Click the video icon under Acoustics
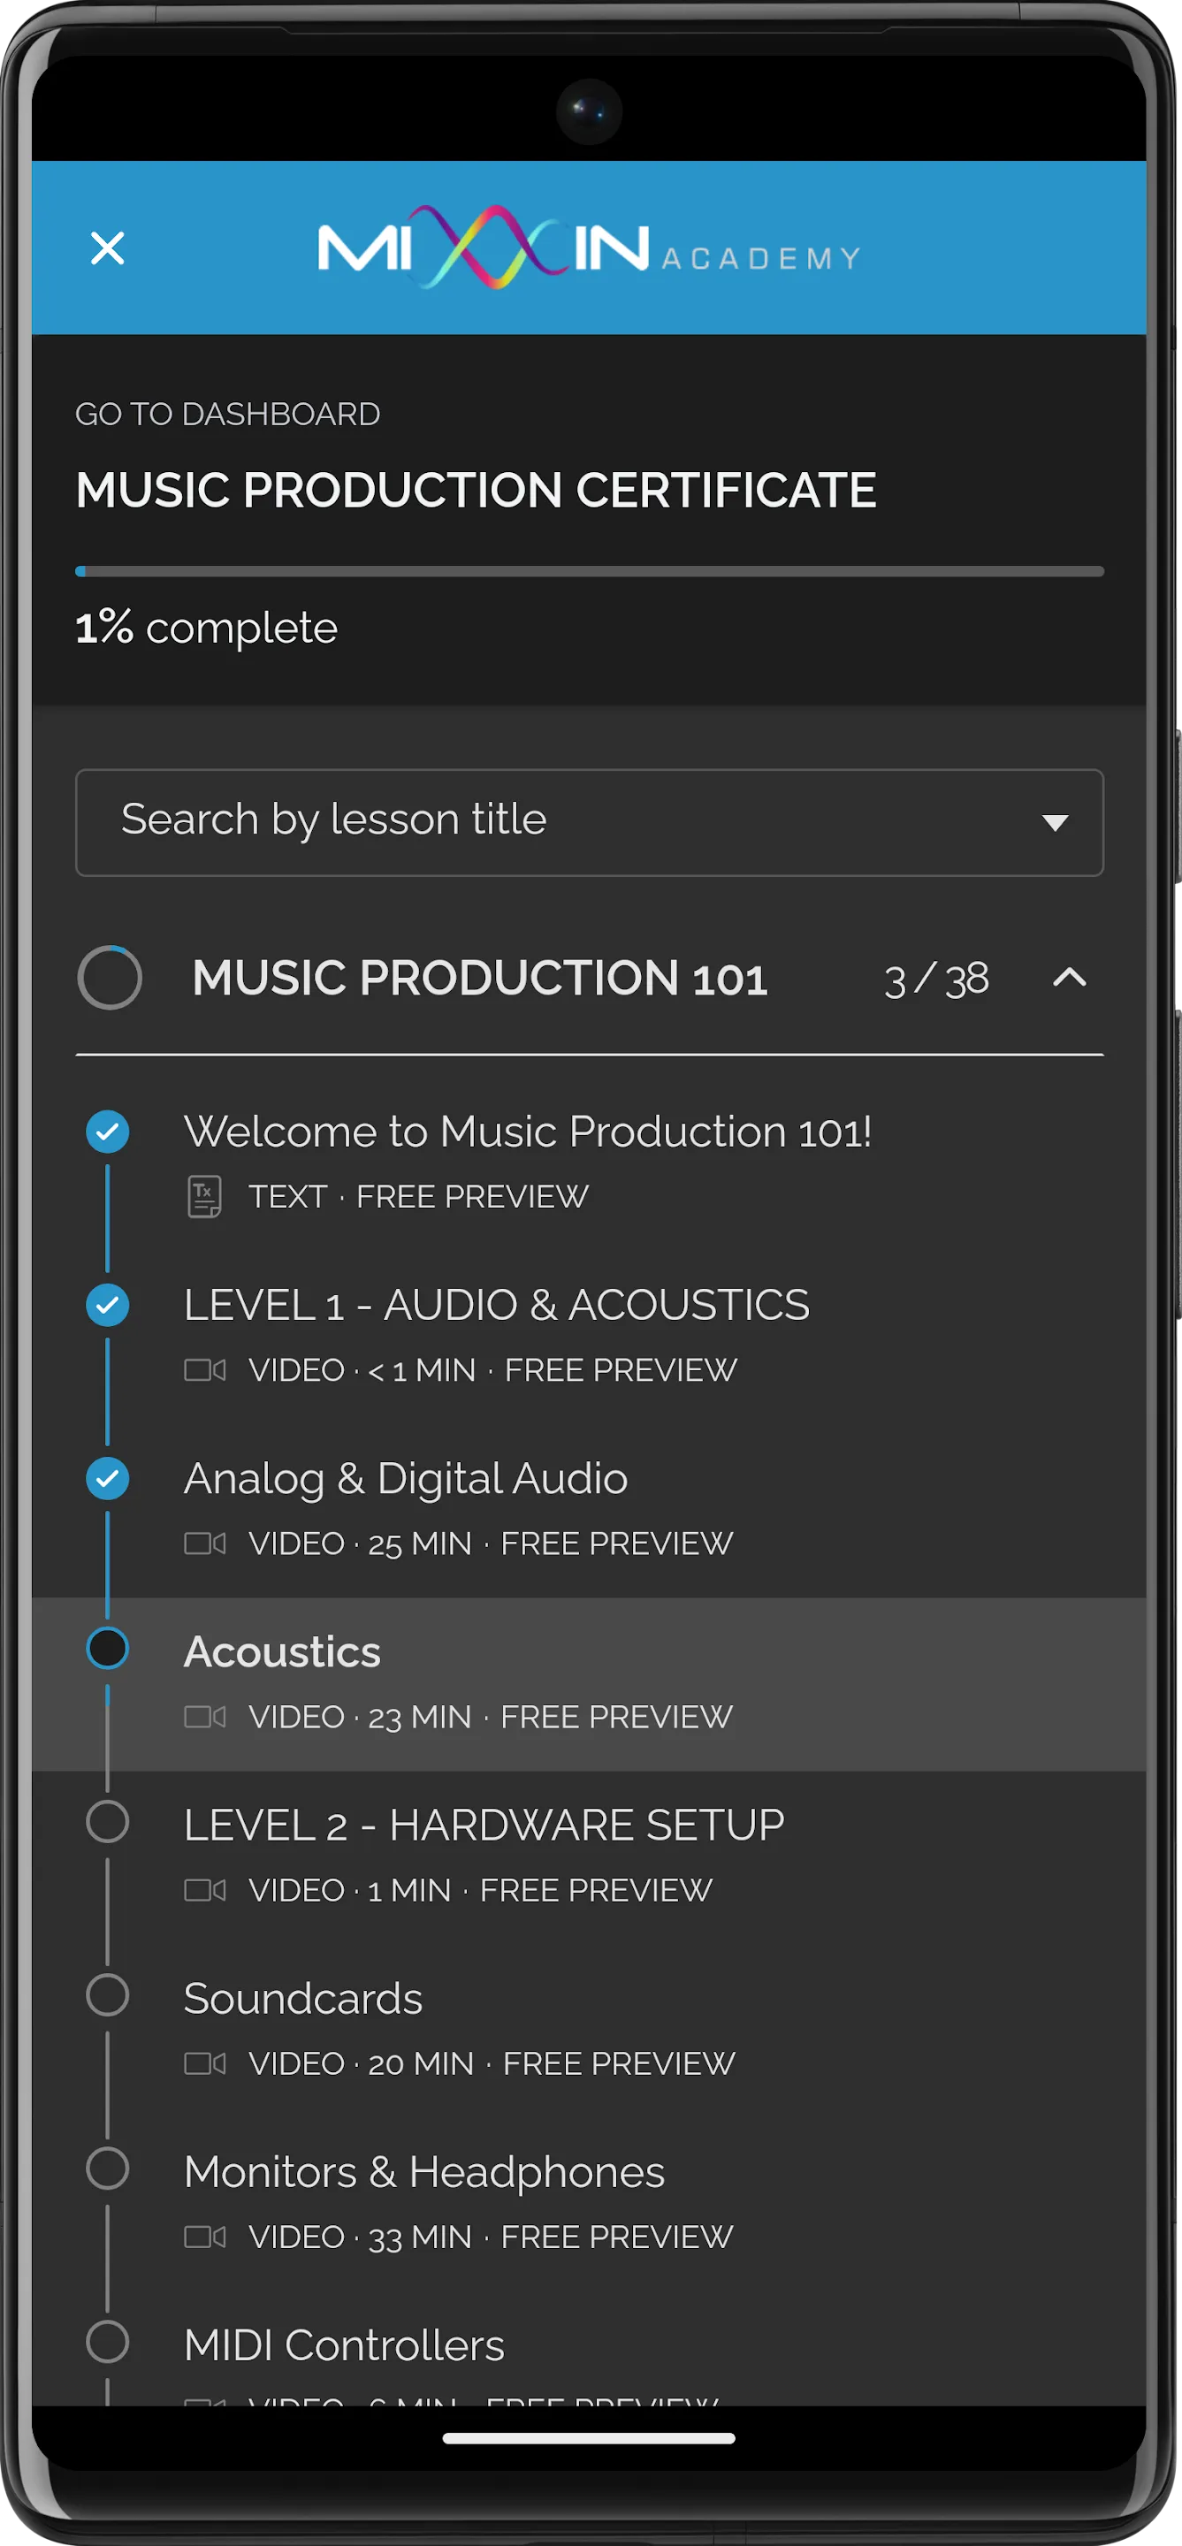This screenshot has height=2546, width=1182. (204, 1717)
